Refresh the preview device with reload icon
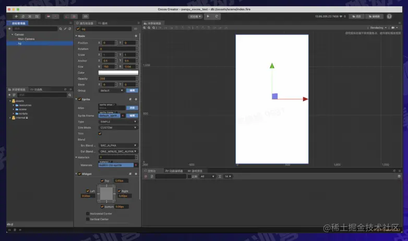 (217, 16)
